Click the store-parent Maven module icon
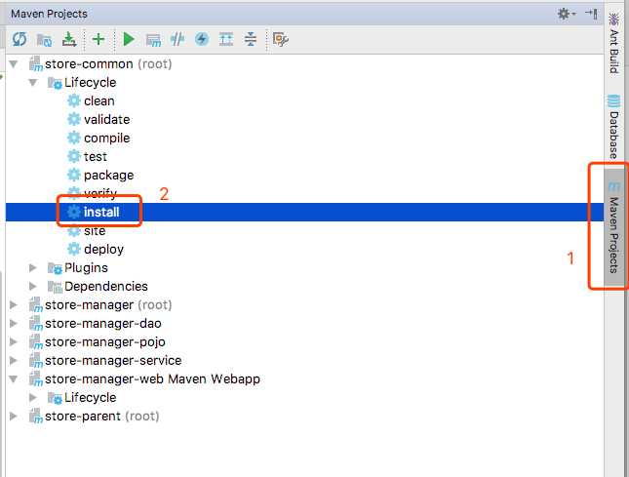This screenshot has width=629, height=477. [36, 416]
